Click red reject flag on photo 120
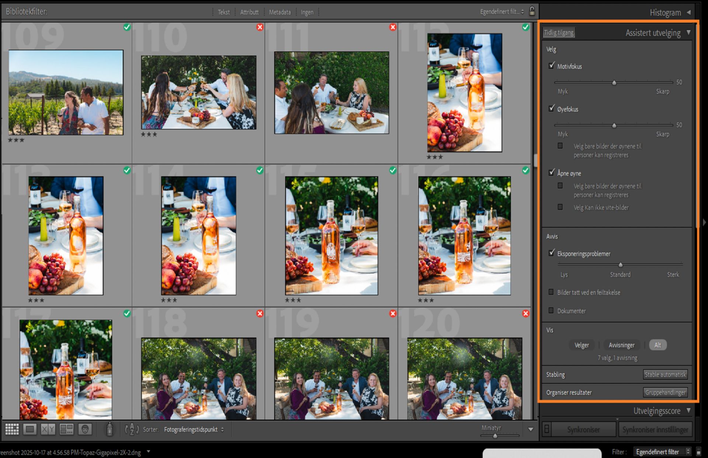The image size is (708, 458). tap(526, 313)
